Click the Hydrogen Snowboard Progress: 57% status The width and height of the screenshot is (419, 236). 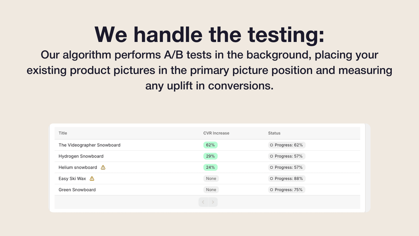[287, 156]
